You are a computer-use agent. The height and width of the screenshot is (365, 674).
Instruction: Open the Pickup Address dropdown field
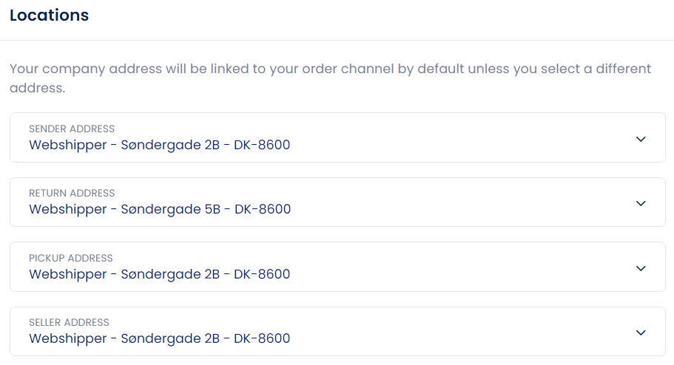point(337,267)
